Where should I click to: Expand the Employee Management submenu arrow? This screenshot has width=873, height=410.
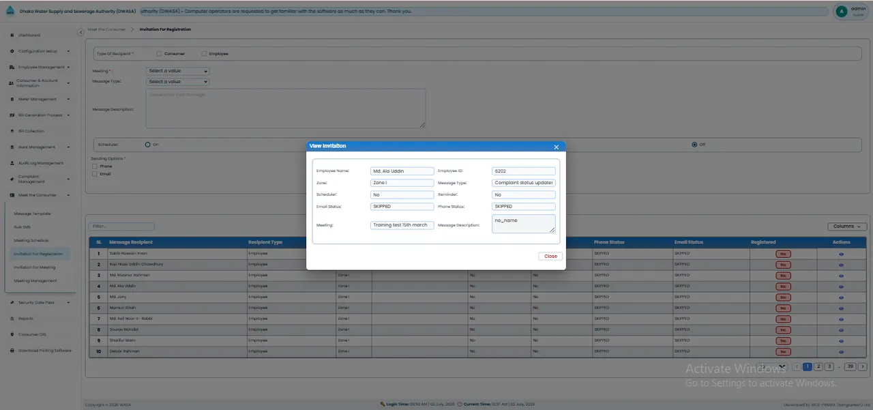tap(70, 67)
